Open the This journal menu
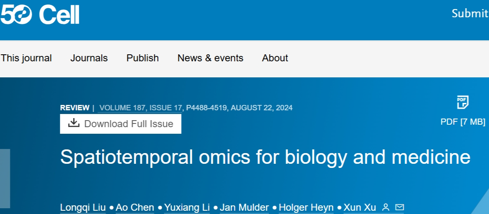 point(26,58)
